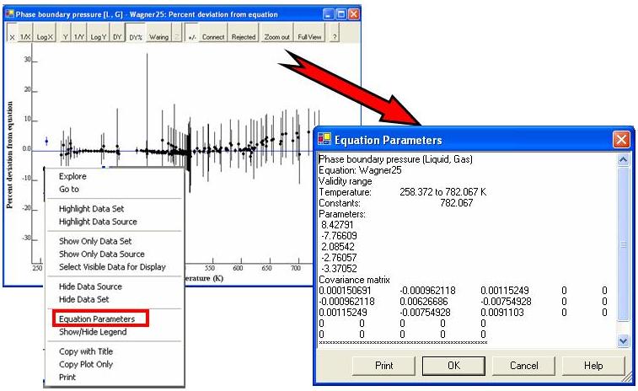The width and height of the screenshot is (638, 391).
Task: Switch plot to Full View
Action: click(x=309, y=38)
